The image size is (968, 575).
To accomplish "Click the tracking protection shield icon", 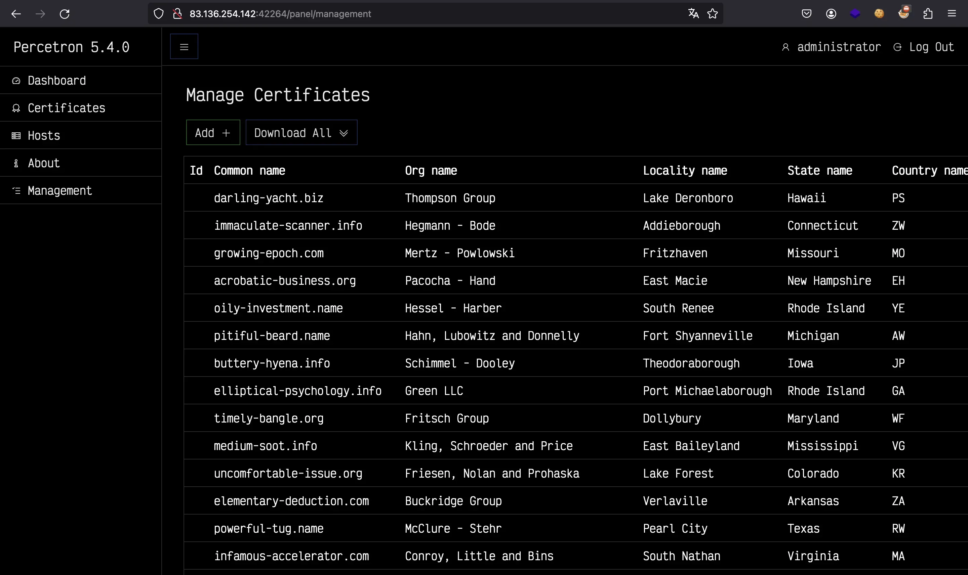I will click(x=159, y=14).
